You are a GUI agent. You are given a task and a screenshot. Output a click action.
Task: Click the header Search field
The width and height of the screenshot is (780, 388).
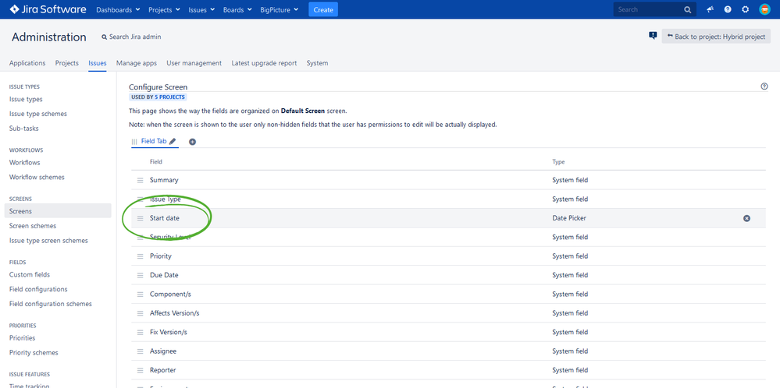(654, 9)
